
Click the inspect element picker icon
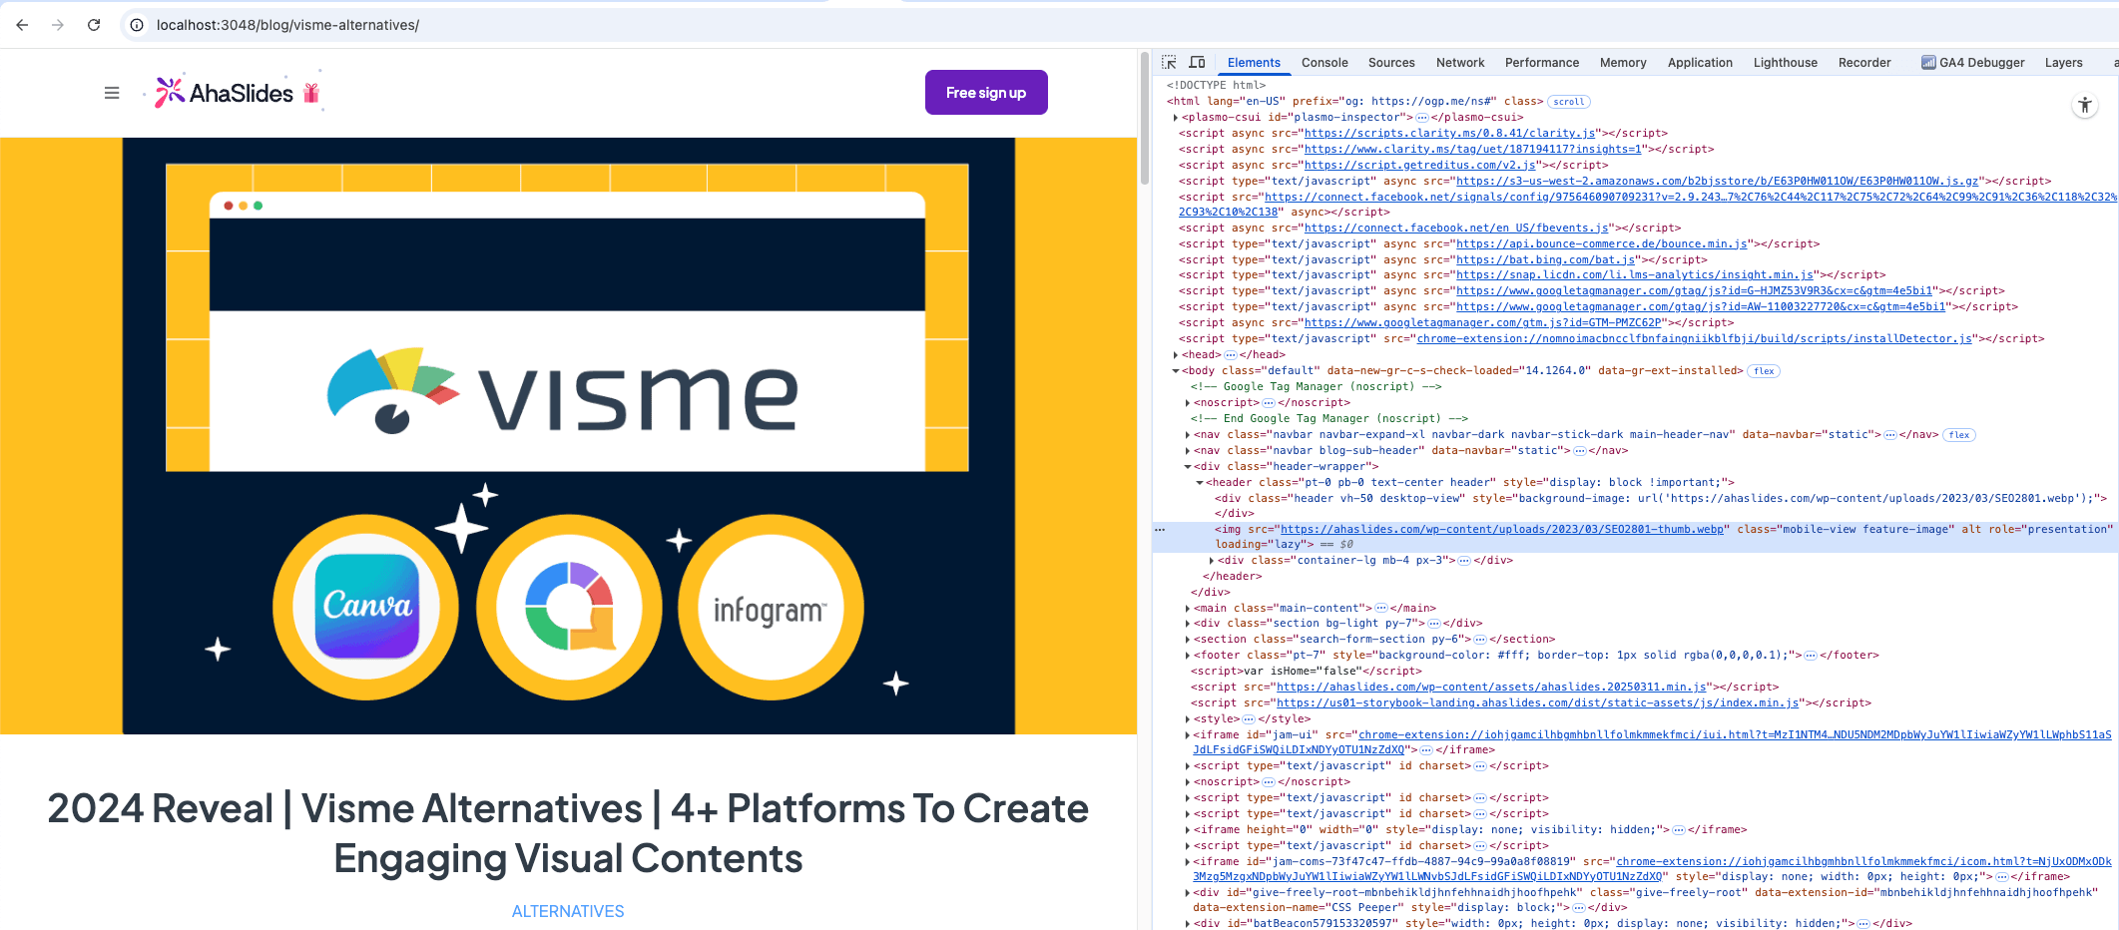(x=1169, y=62)
